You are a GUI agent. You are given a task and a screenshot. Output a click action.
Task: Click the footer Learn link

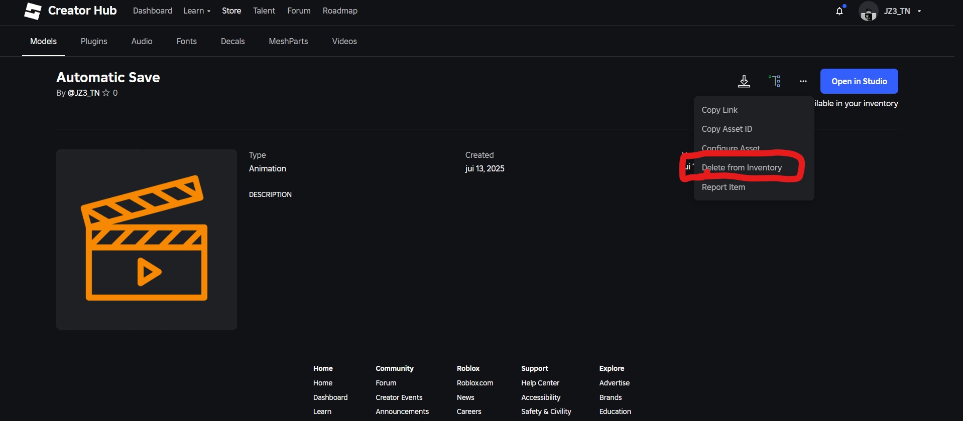pyautogui.click(x=322, y=411)
